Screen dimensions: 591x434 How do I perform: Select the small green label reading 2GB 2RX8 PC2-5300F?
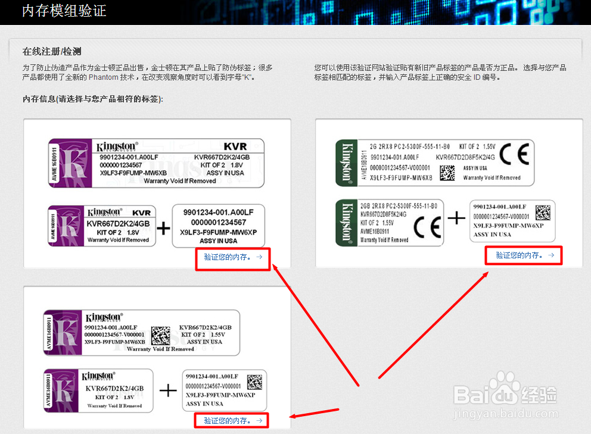(390, 223)
